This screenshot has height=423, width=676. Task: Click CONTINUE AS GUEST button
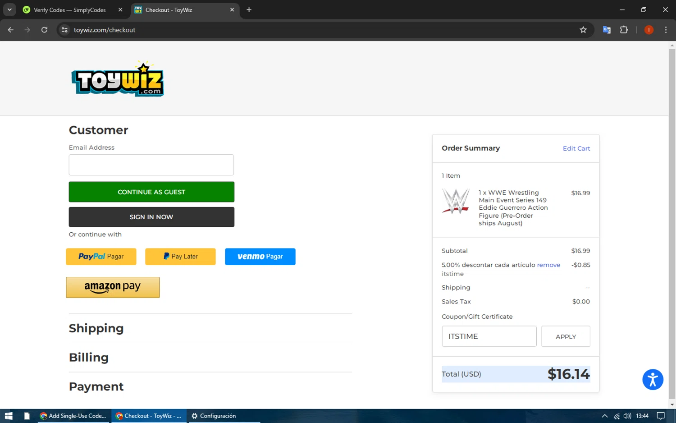151,192
